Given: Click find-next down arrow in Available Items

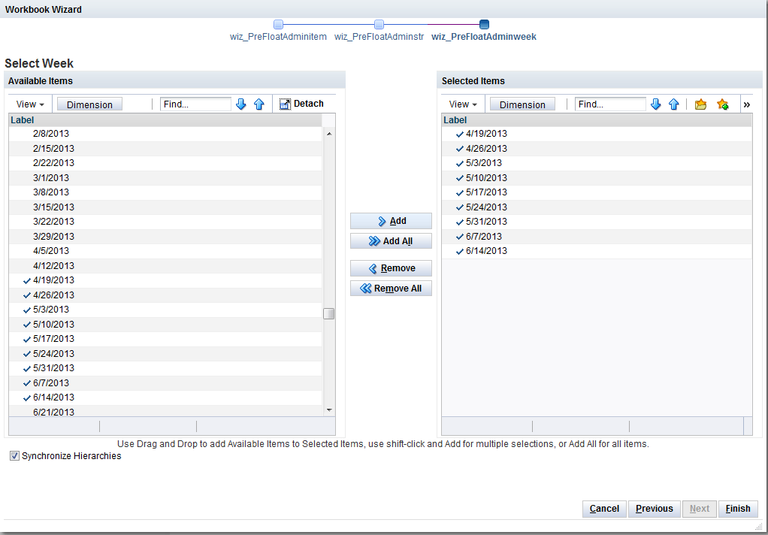Looking at the screenshot, I should (240, 104).
